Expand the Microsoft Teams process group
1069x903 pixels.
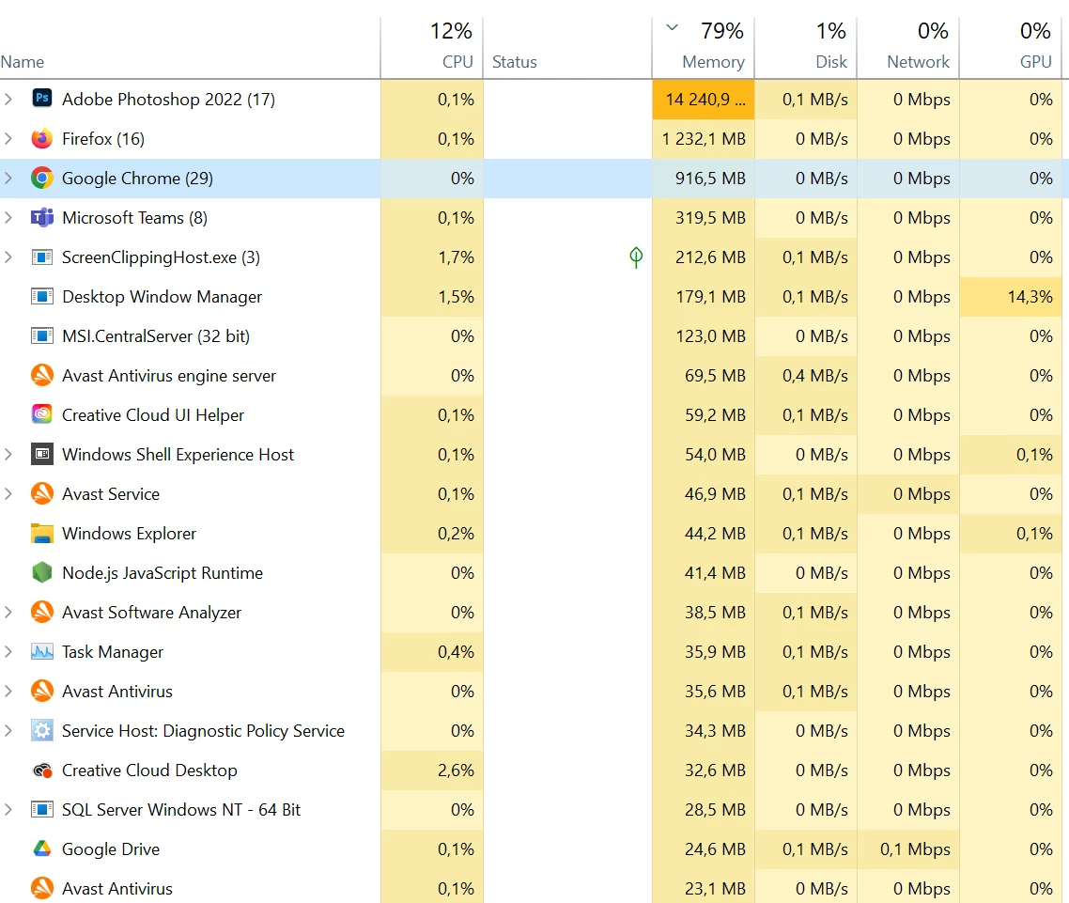pyautogui.click(x=8, y=218)
